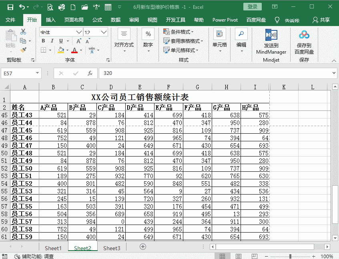Click the Cells group icon

coord(219,34)
